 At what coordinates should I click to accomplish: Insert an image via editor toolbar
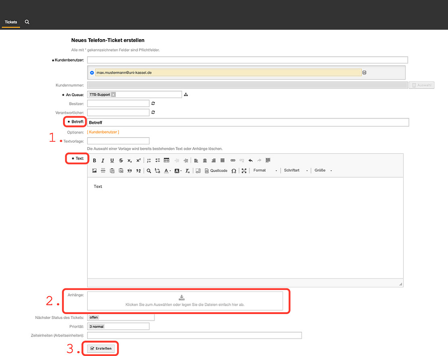click(x=94, y=171)
